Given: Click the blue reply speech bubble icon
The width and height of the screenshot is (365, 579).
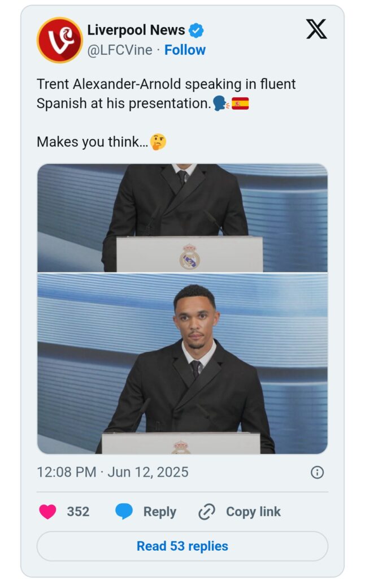Looking at the screenshot, I should click(124, 511).
